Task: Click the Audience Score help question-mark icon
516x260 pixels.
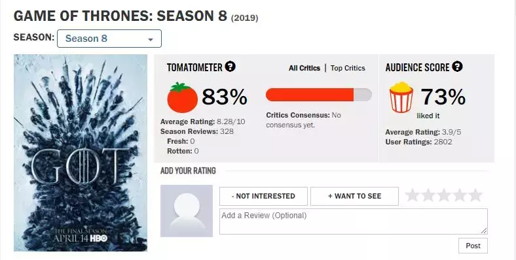Action: point(457,67)
